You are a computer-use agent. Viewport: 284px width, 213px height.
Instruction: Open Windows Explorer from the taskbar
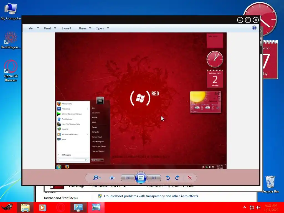25,207
